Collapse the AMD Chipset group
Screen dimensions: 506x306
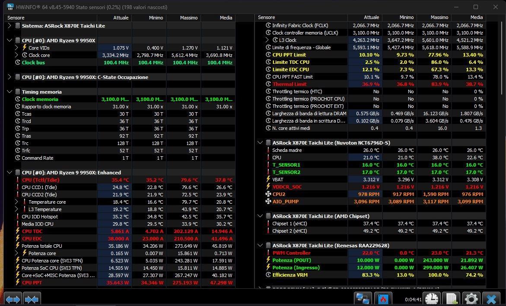pyautogui.click(x=260, y=216)
